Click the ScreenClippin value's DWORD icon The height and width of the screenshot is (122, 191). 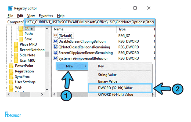click(56, 53)
